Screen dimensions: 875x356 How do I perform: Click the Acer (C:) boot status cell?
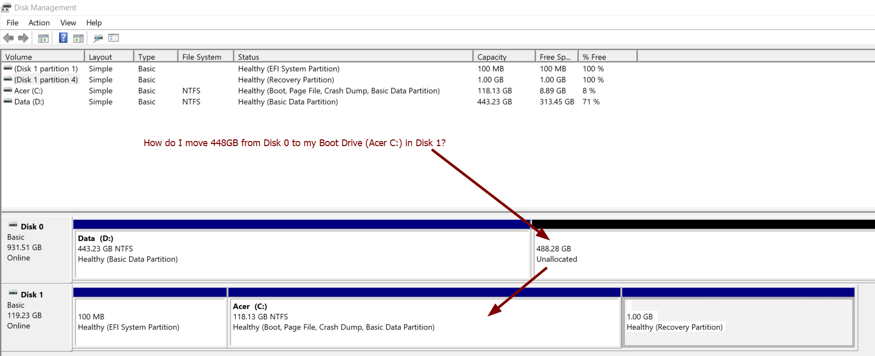coord(339,90)
